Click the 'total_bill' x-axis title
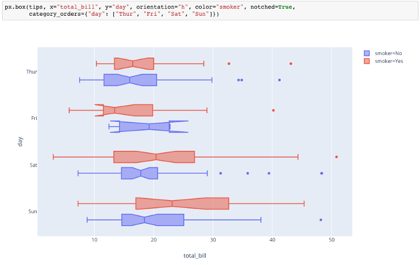The height and width of the screenshot is (265, 420). point(195,256)
